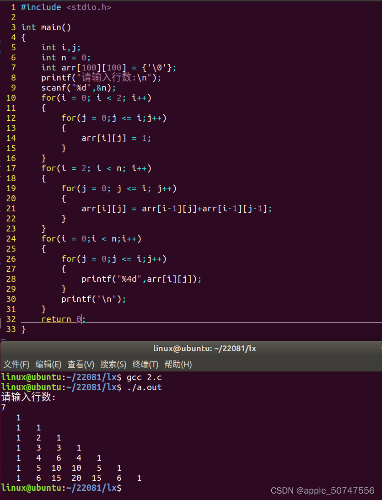Viewport: 382px width, 500px height.
Task: Open the 搜索(S) terminal menu
Action: [x=113, y=364]
